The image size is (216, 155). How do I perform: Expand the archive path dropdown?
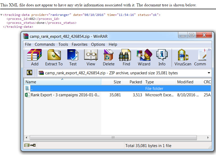(209, 73)
